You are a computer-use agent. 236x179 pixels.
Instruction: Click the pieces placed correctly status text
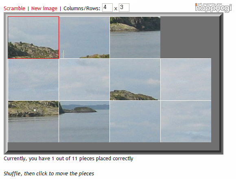click(x=68, y=159)
